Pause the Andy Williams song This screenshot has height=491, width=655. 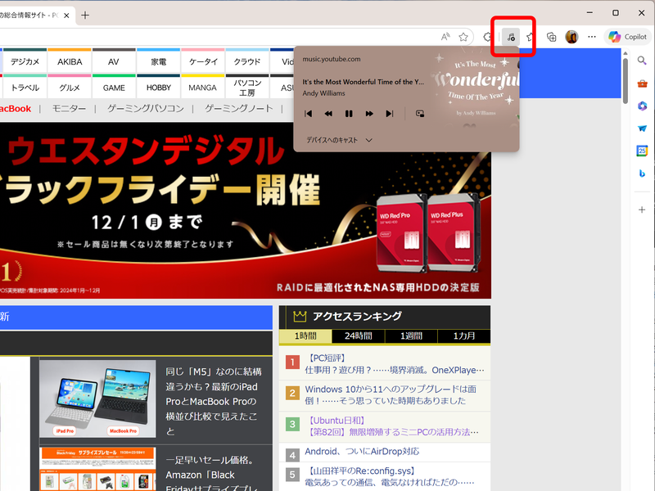[349, 114]
